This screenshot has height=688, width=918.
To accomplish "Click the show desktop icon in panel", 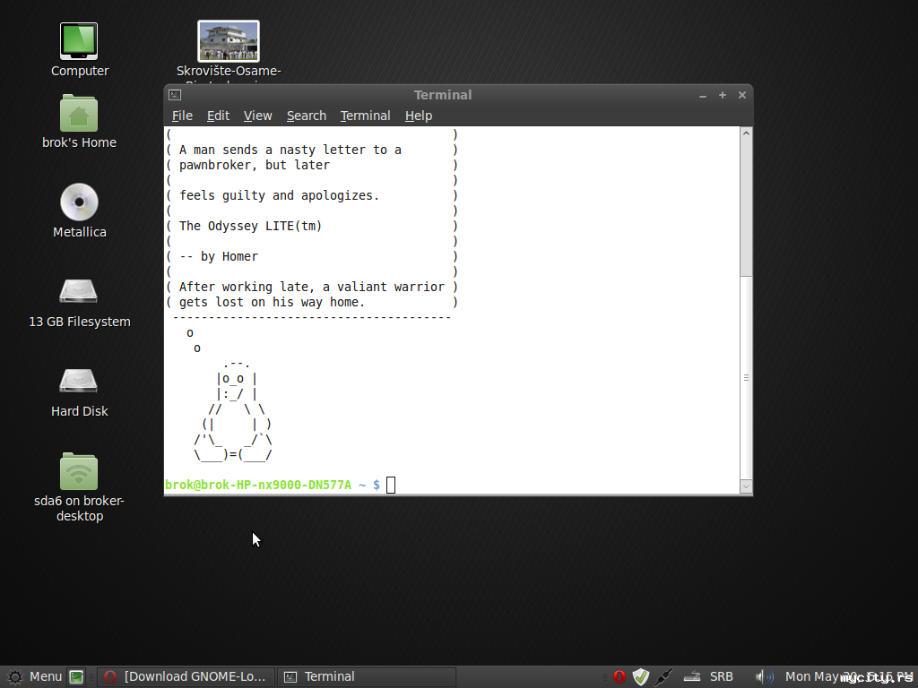I will [76, 677].
